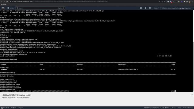Open CloudShell from the top navigation bar
Image resolution: width=194 pixels, height=109 pixels.
[x=141, y=8]
